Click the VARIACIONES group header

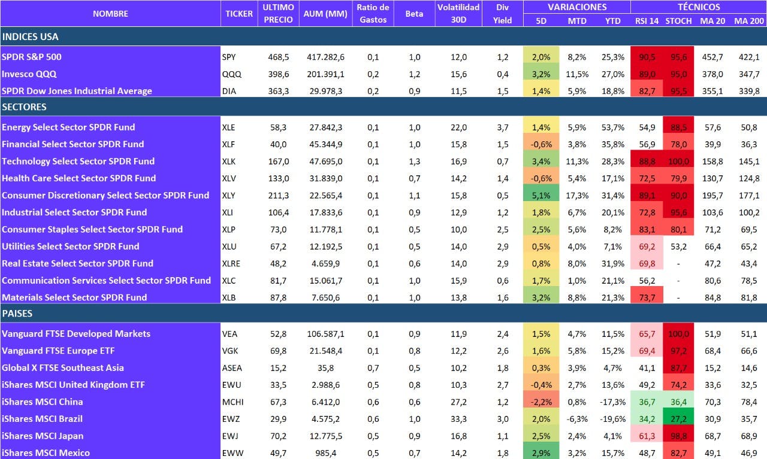pyautogui.click(x=577, y=7)
